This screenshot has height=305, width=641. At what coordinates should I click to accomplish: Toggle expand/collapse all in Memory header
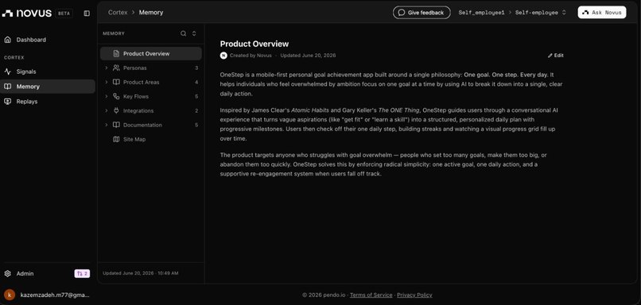(194, 33)
